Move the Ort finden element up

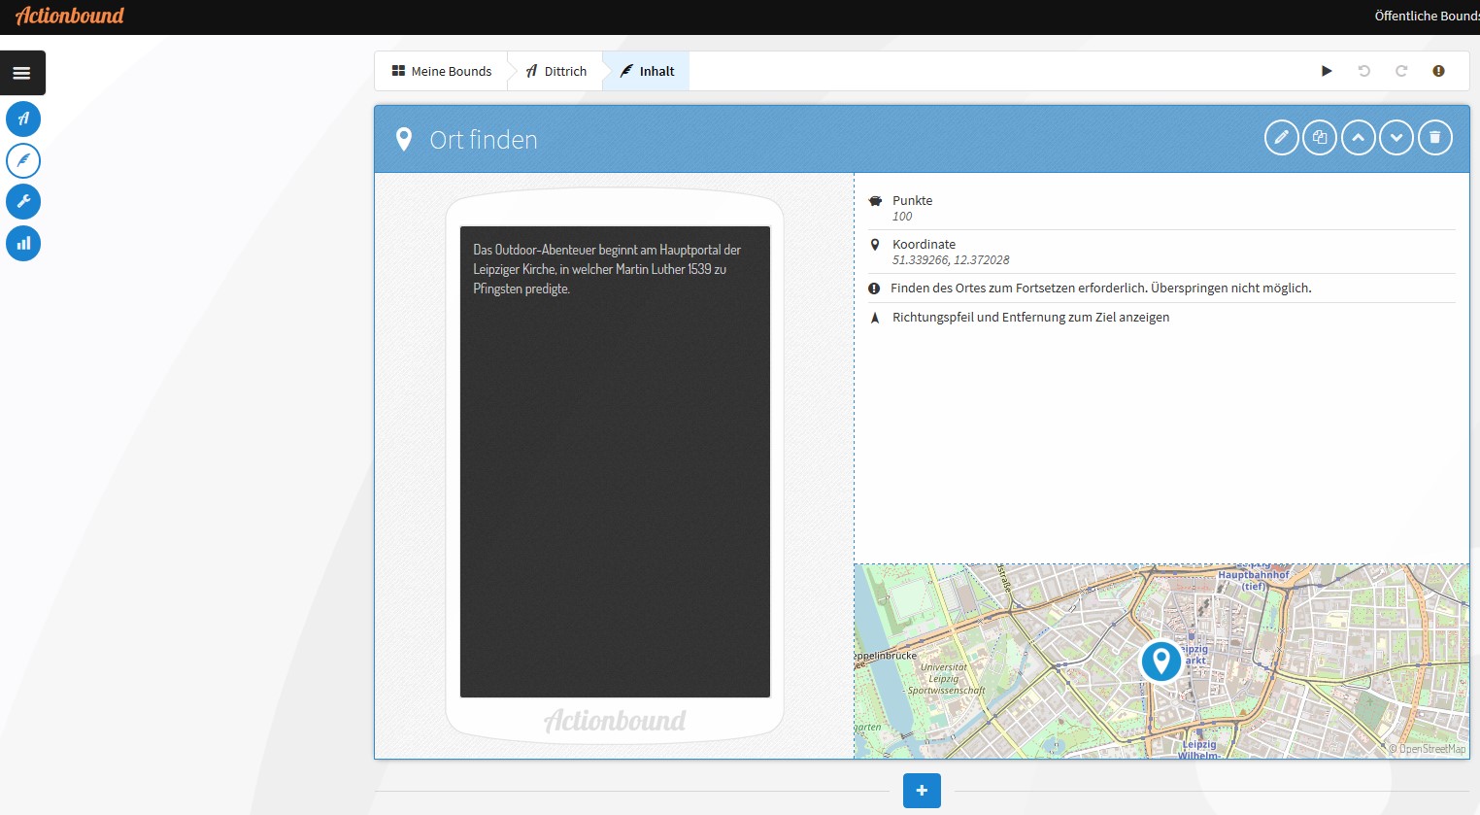click(1359, 138)
